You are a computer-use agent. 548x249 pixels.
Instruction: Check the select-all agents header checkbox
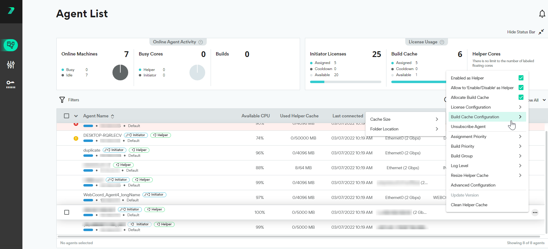point(67,116)
